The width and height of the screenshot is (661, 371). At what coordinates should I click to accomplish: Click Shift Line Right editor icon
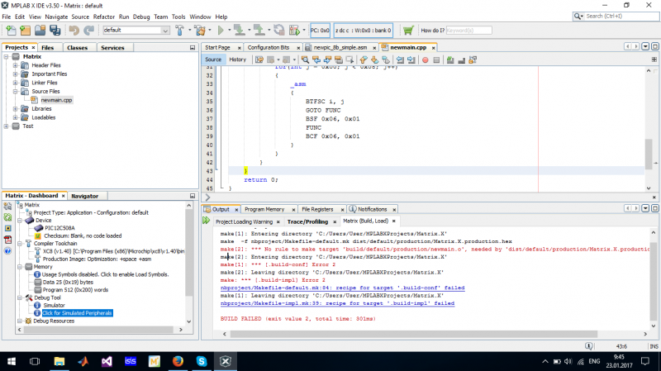pyautogui.click(x=411, y=59)
